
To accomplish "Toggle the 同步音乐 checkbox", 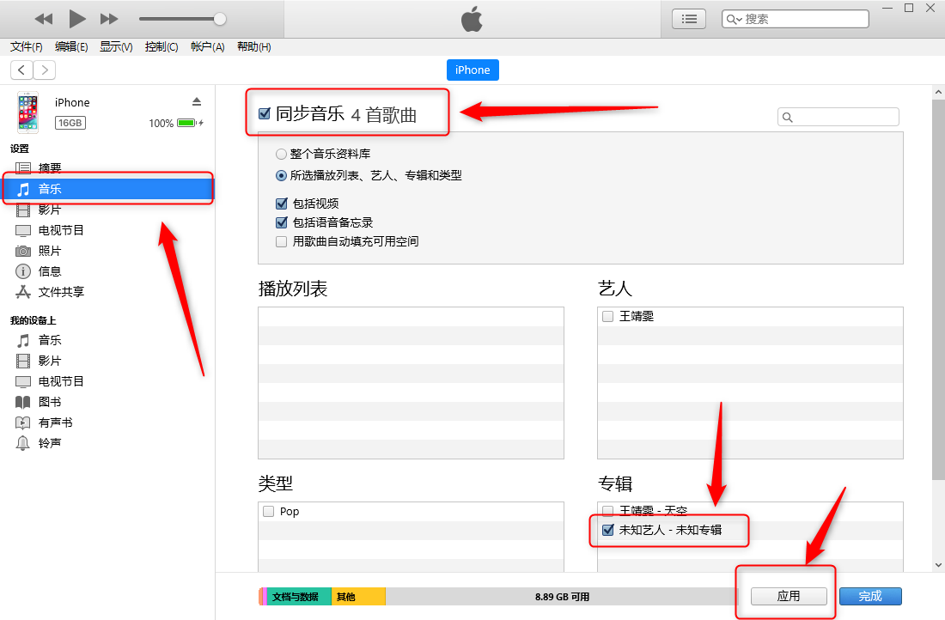I will pyautogui.click(x=264, y=113).
